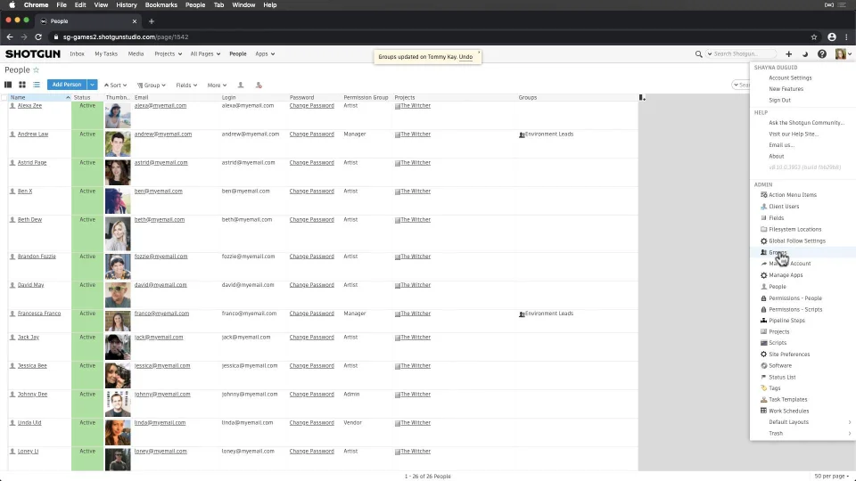The height and width of the screenshot is (481, 856).
Task: Click Sign Out in user menu
Action: 779,100
